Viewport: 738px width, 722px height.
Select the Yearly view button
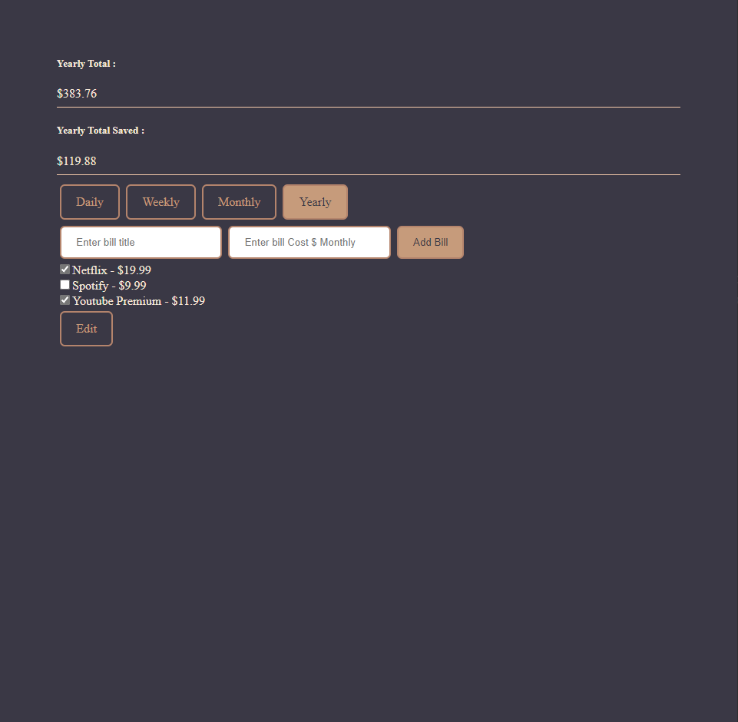point(315,202)
